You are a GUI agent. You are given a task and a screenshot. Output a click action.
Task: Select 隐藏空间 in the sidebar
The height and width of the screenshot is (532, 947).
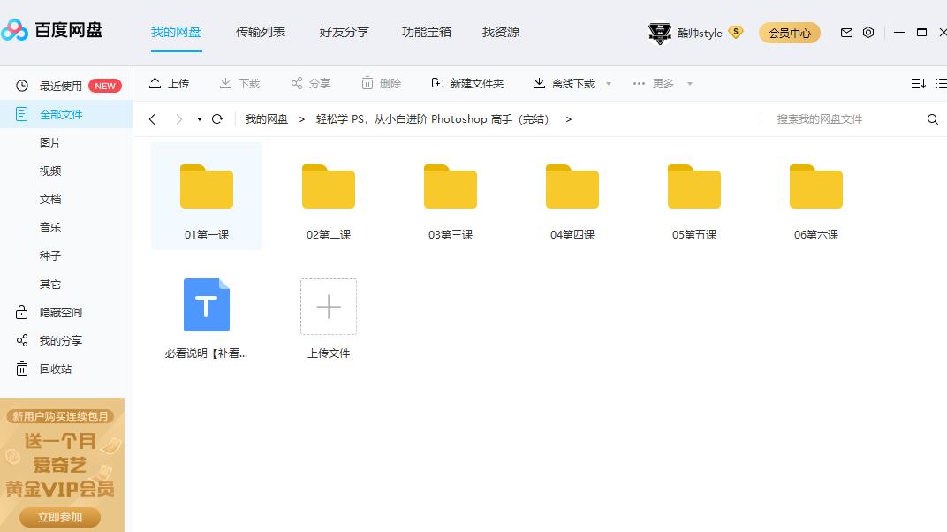pos(60,312)
